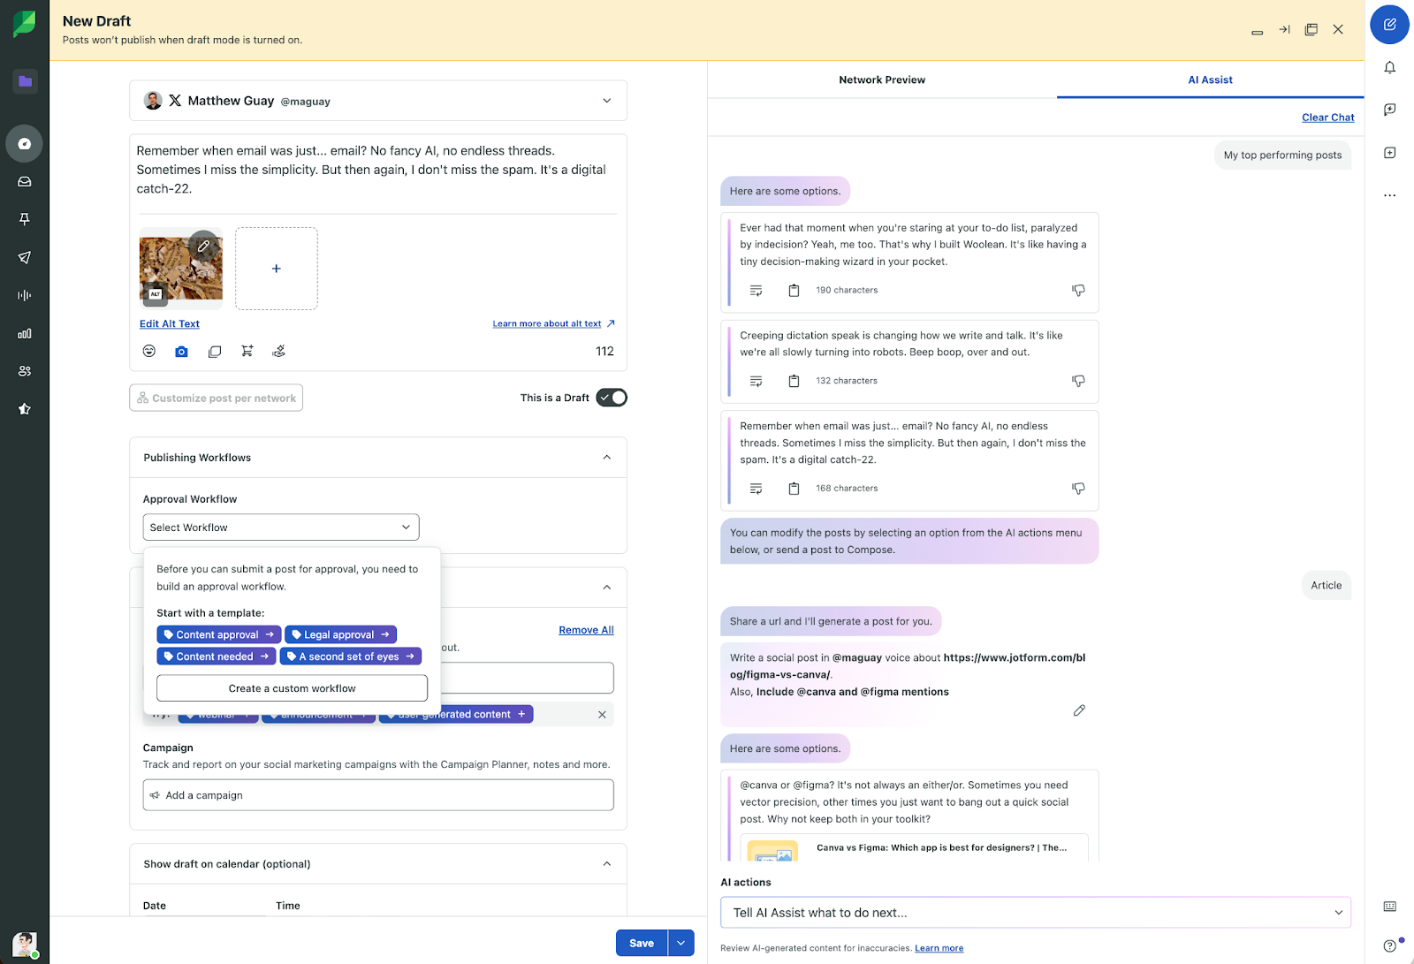The image size is (1414, 964).
Task: Select the Analytics bar-chart icon in sidebar
Action: [25, 334]
